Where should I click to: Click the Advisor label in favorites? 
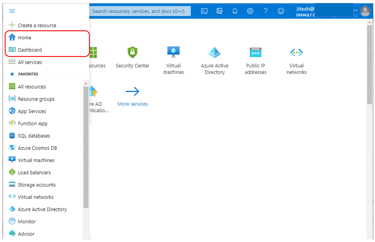click(x=26, y=233)
